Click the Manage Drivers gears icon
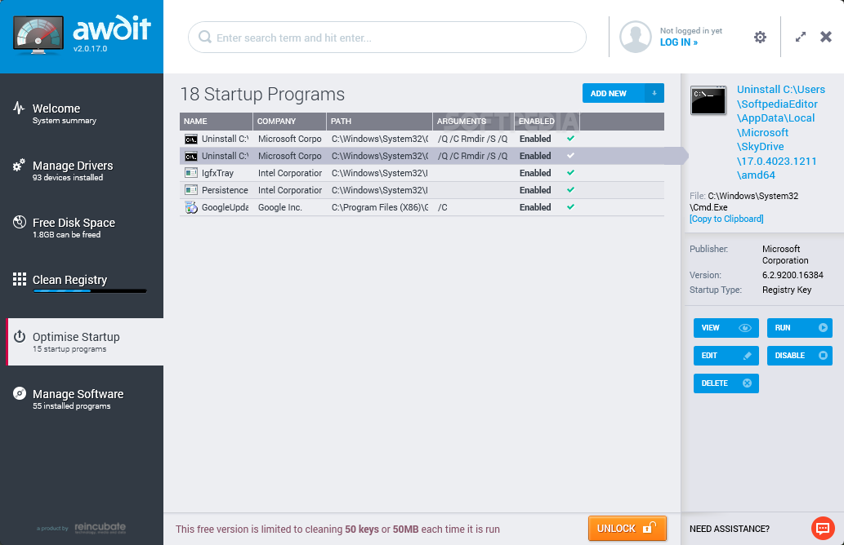 [x=19, y=165]
